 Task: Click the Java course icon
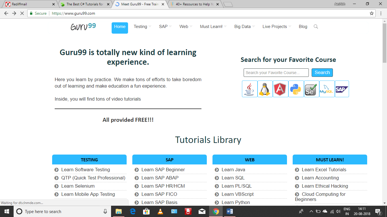pyautogui.click(x=249, y=89)
